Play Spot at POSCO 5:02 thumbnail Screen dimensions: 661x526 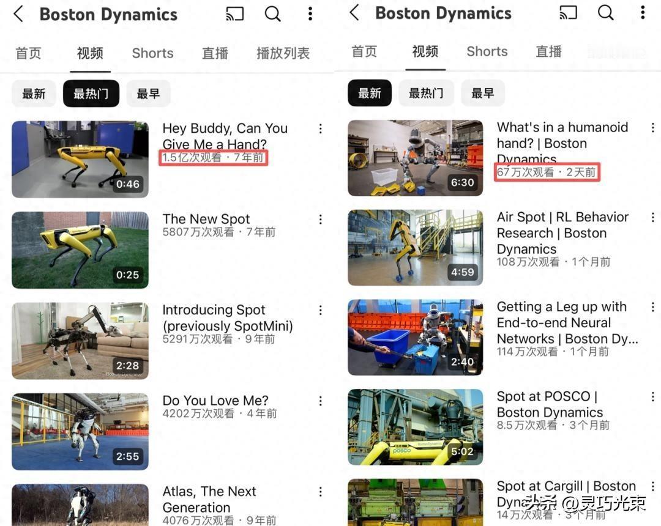click(x=415, y=427)
